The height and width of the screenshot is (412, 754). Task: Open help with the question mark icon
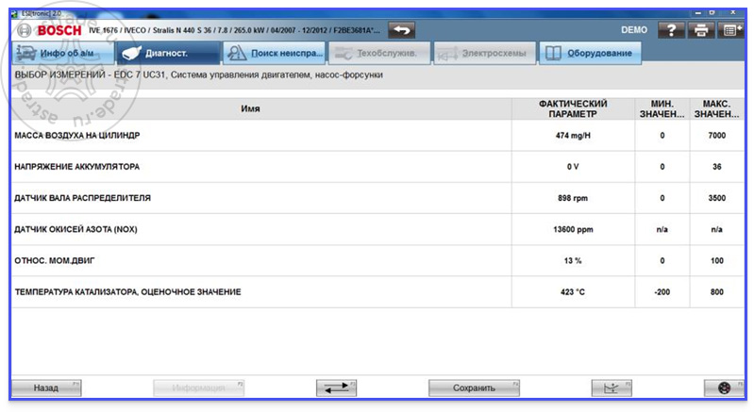[x=671, y=30]
